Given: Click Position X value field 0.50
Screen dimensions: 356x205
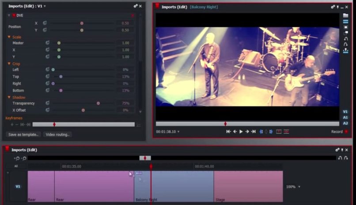Looking at the screenshot, I should [x=125, y=23].
